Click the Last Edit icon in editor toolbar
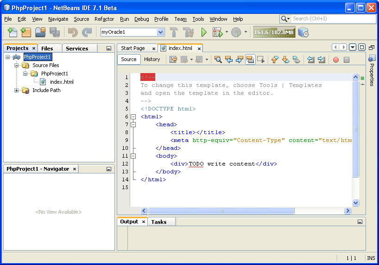This screenshot has height=265, width=379. tap(173, 59)
